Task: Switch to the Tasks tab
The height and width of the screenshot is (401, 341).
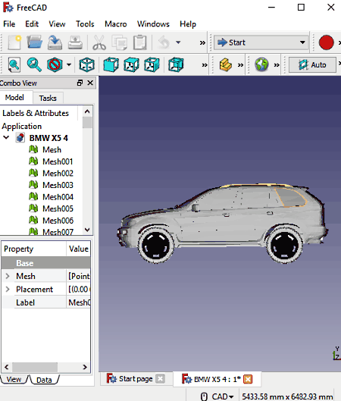Action: coord(48,99)
